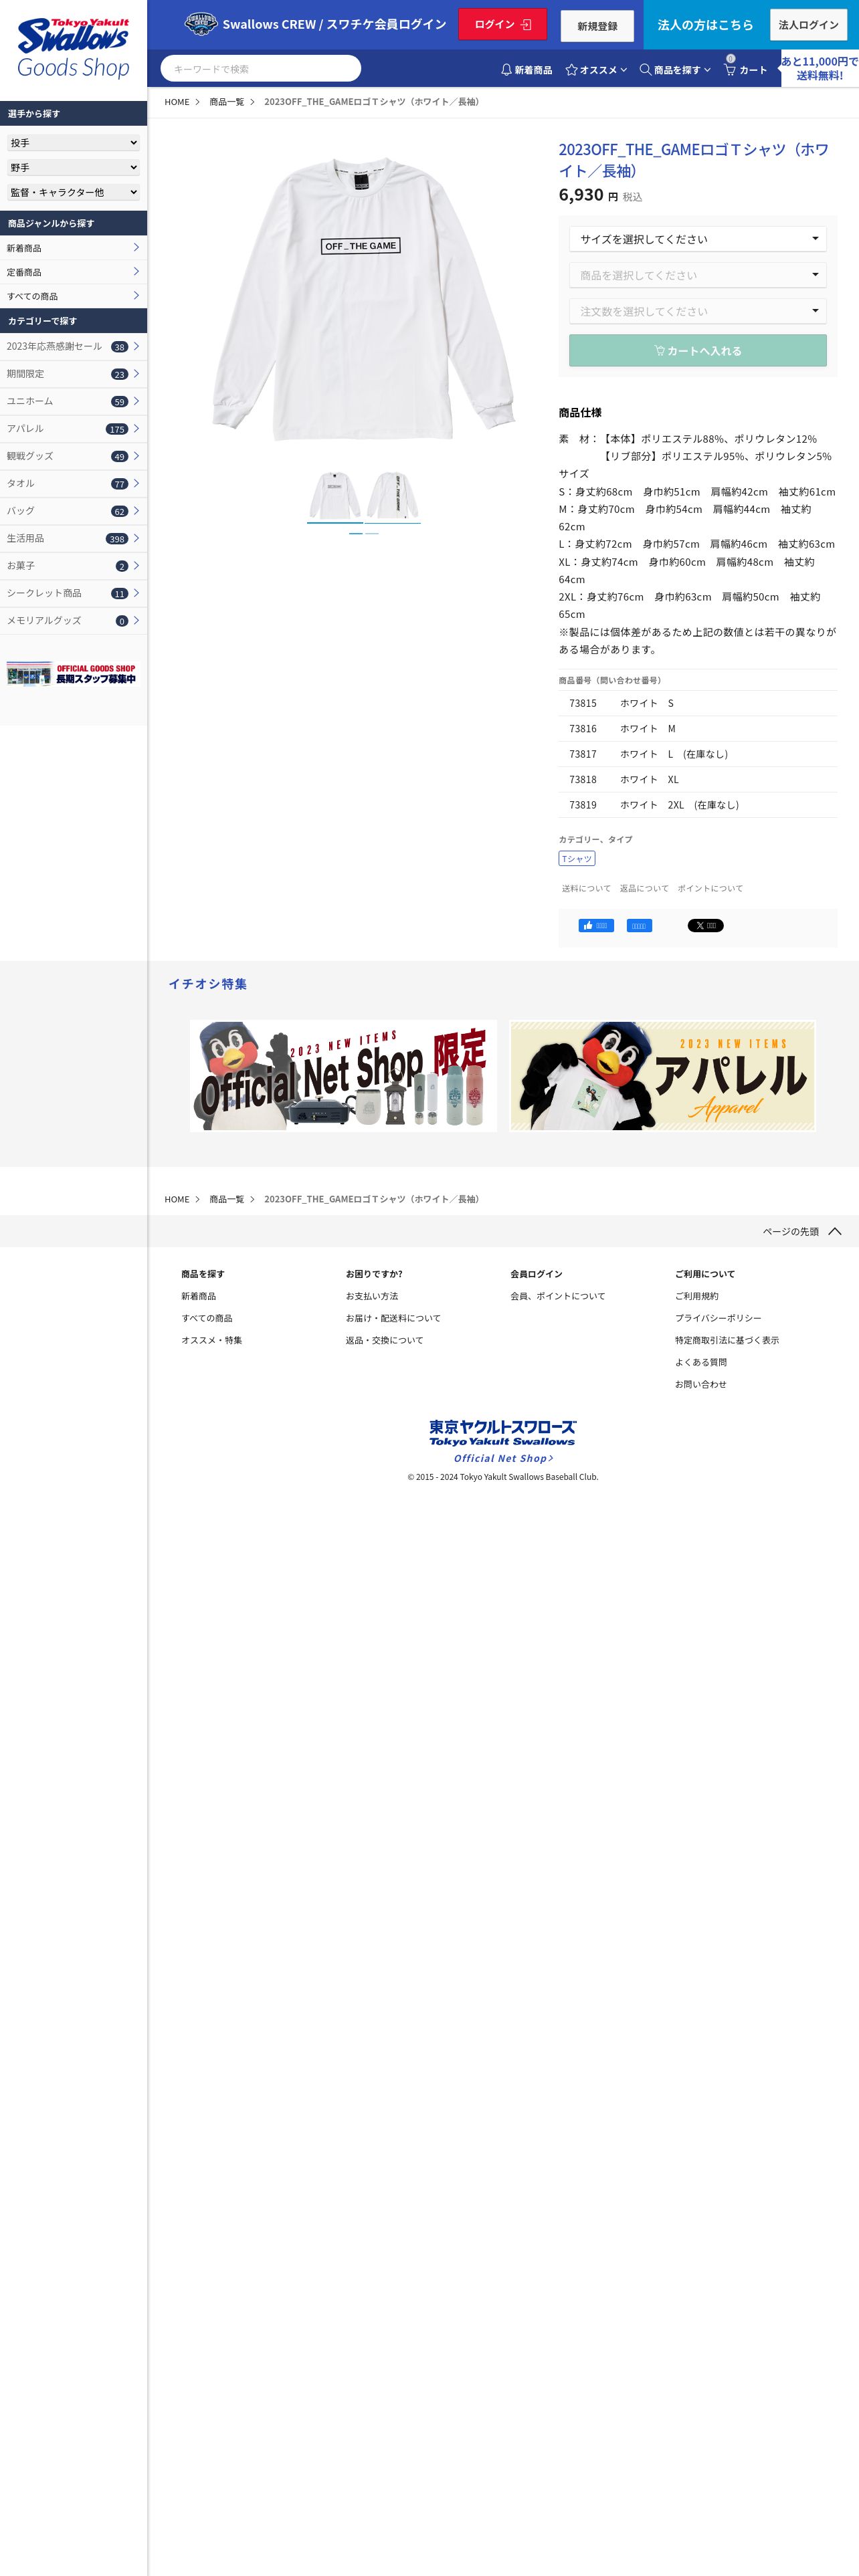The image size is (859, 2576).
Task: Open footer link プライバシーポリシー
Action: (x=718, y=1318)
